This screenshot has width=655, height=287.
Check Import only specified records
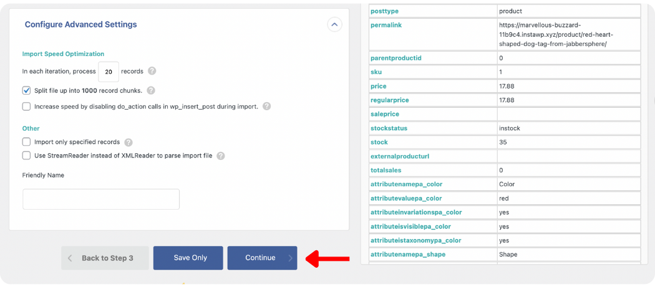pos(27,142)
